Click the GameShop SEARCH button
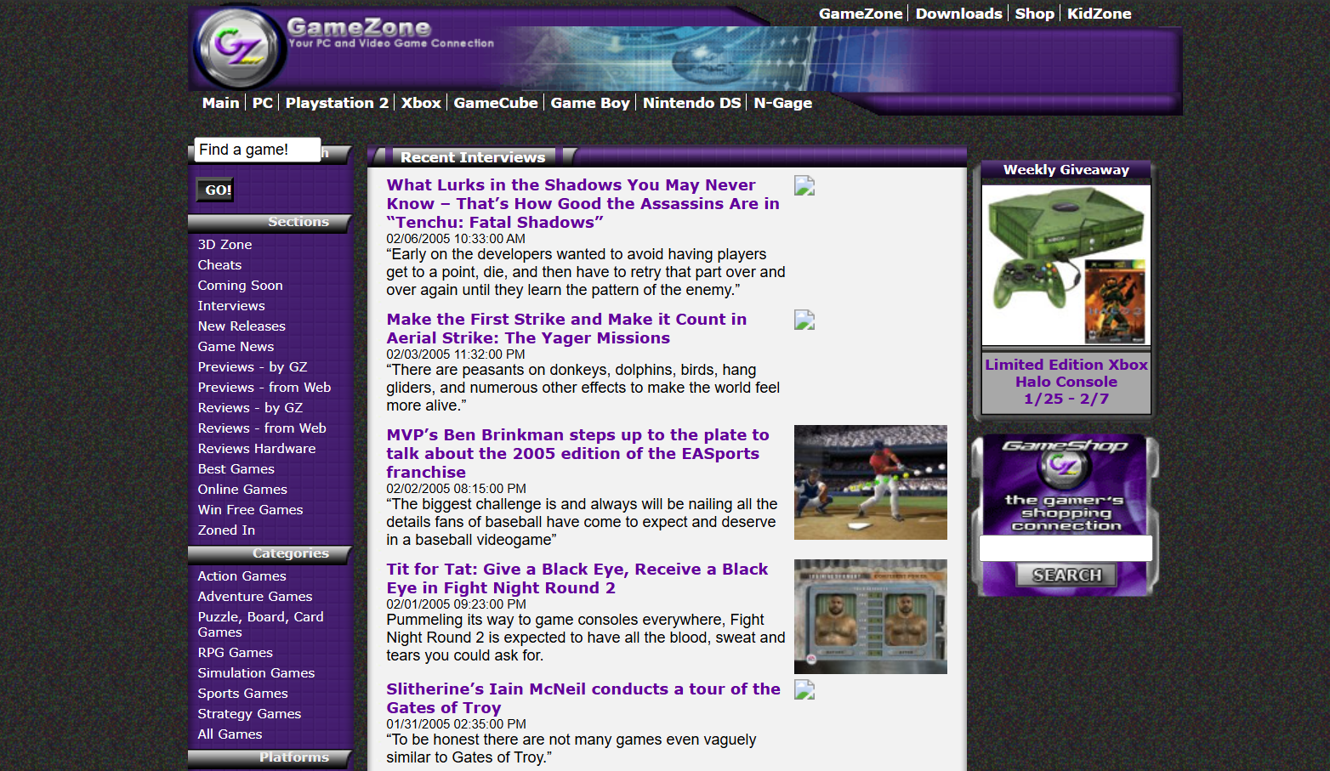This screenshot has width=1330, height=771. point(1066,575)
